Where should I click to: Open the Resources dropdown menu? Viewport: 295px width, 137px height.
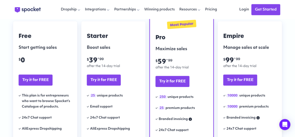click(190, 9)
